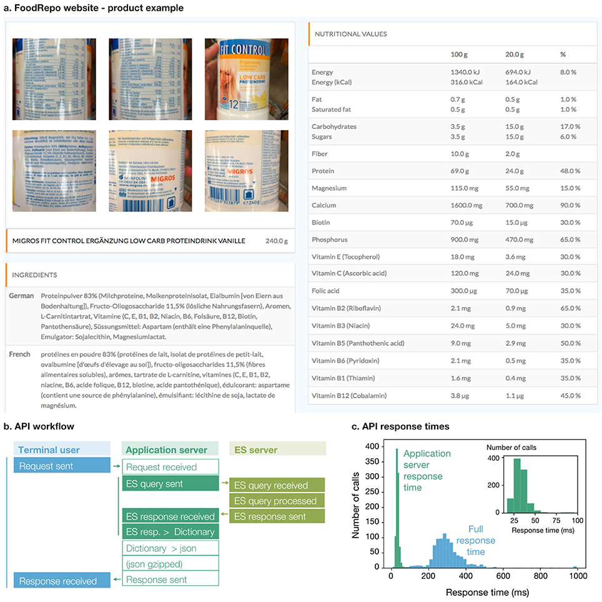The image size is (602, 602).
Task: Select the ES resp. > Dictionary box
Action: point(170,531)
